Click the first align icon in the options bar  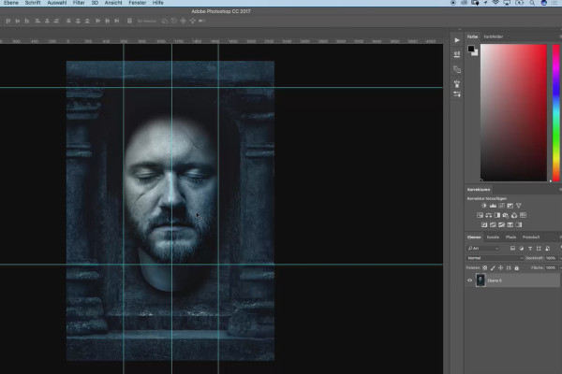click(x=7, y=21)
